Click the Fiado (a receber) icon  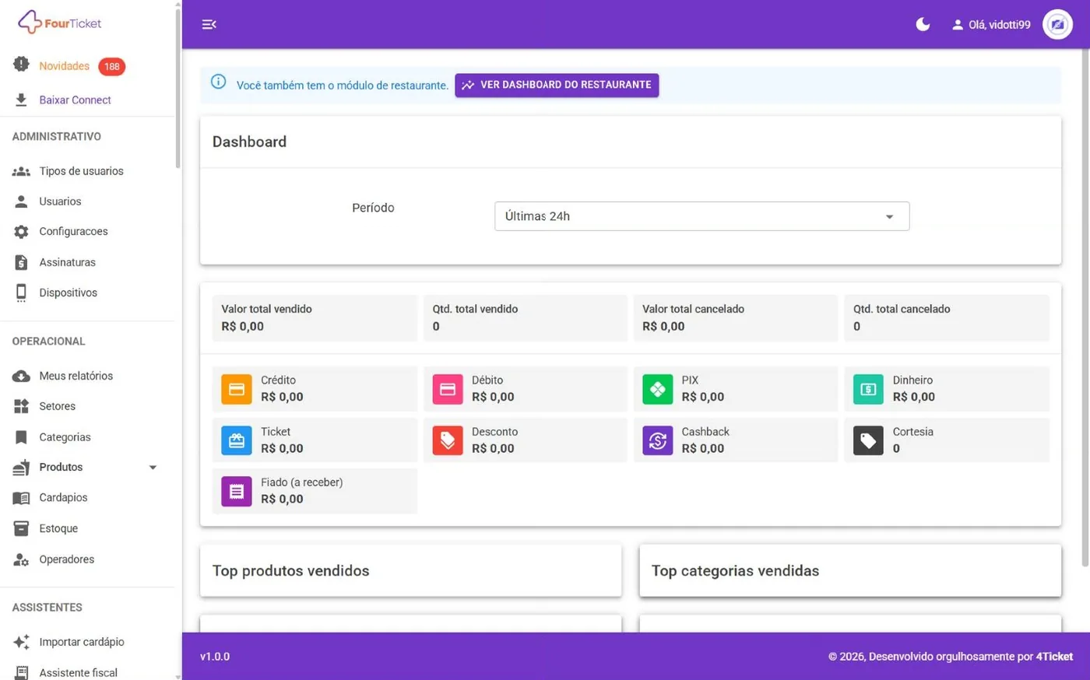pyautogui.click(x=237, y=492)
